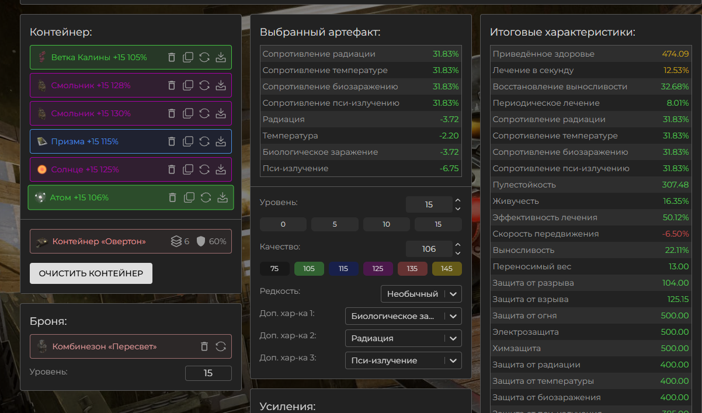The width and height of the screenshot is (702, 413).
Task: Select the Солнце +15 125% row
Action: pyautogui.click(x=131, y=169)
